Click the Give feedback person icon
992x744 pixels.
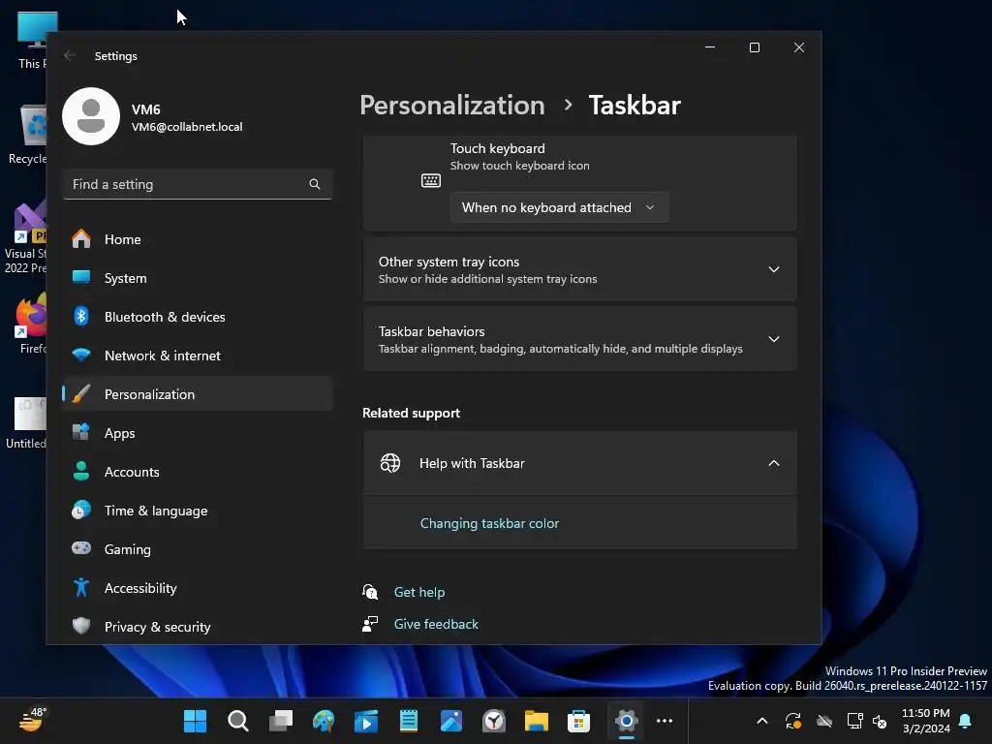(x=370, y=624)
